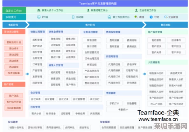Select the 移动端 phone icon
The width and height of the screenshot is (189, 132).
click(73, 17)
